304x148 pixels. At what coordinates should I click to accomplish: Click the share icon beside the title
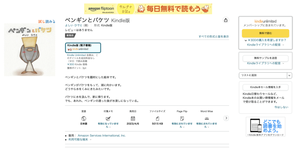coord(226,20)
